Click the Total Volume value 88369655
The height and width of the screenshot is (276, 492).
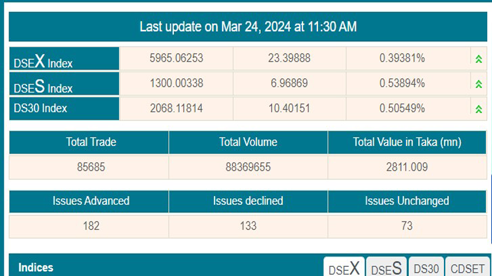point(248,166)
